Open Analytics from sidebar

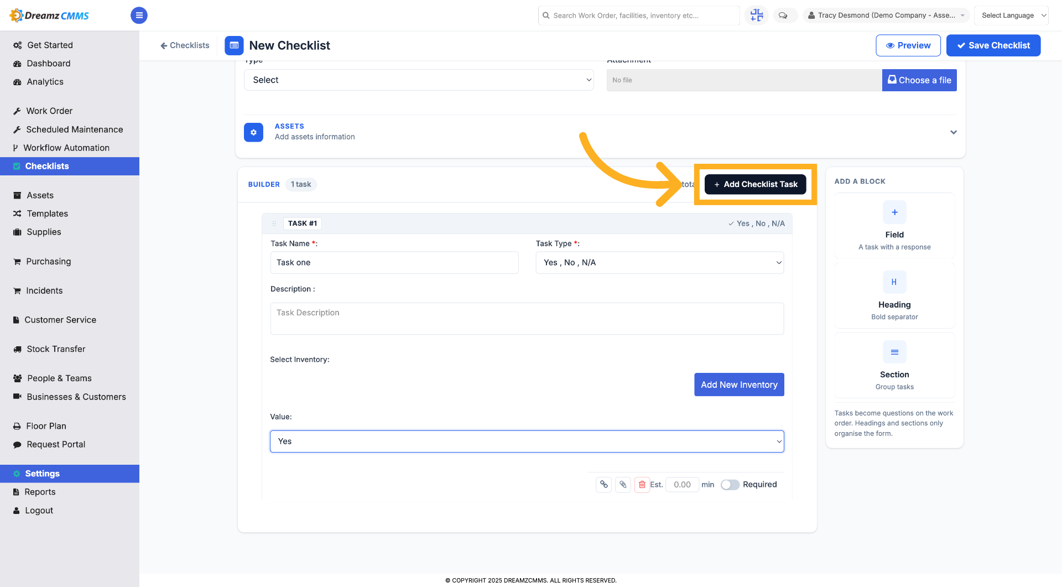(x=45, y=82)
